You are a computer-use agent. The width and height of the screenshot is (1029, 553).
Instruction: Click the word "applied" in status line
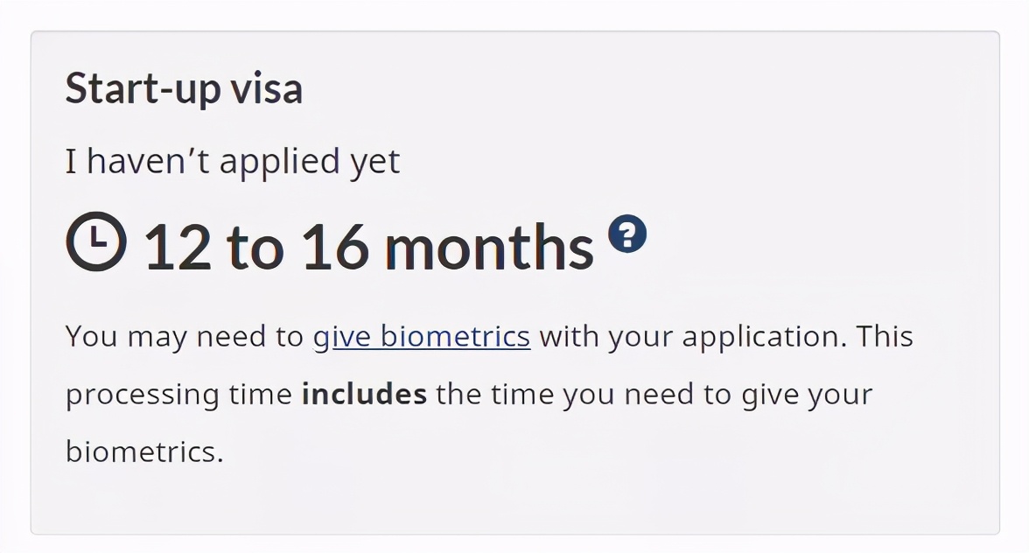point(280,162)
